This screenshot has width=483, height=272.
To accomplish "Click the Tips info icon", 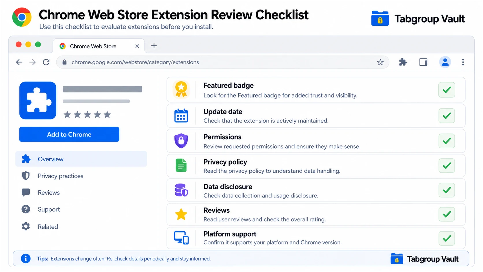I will [x=26, y=258].
